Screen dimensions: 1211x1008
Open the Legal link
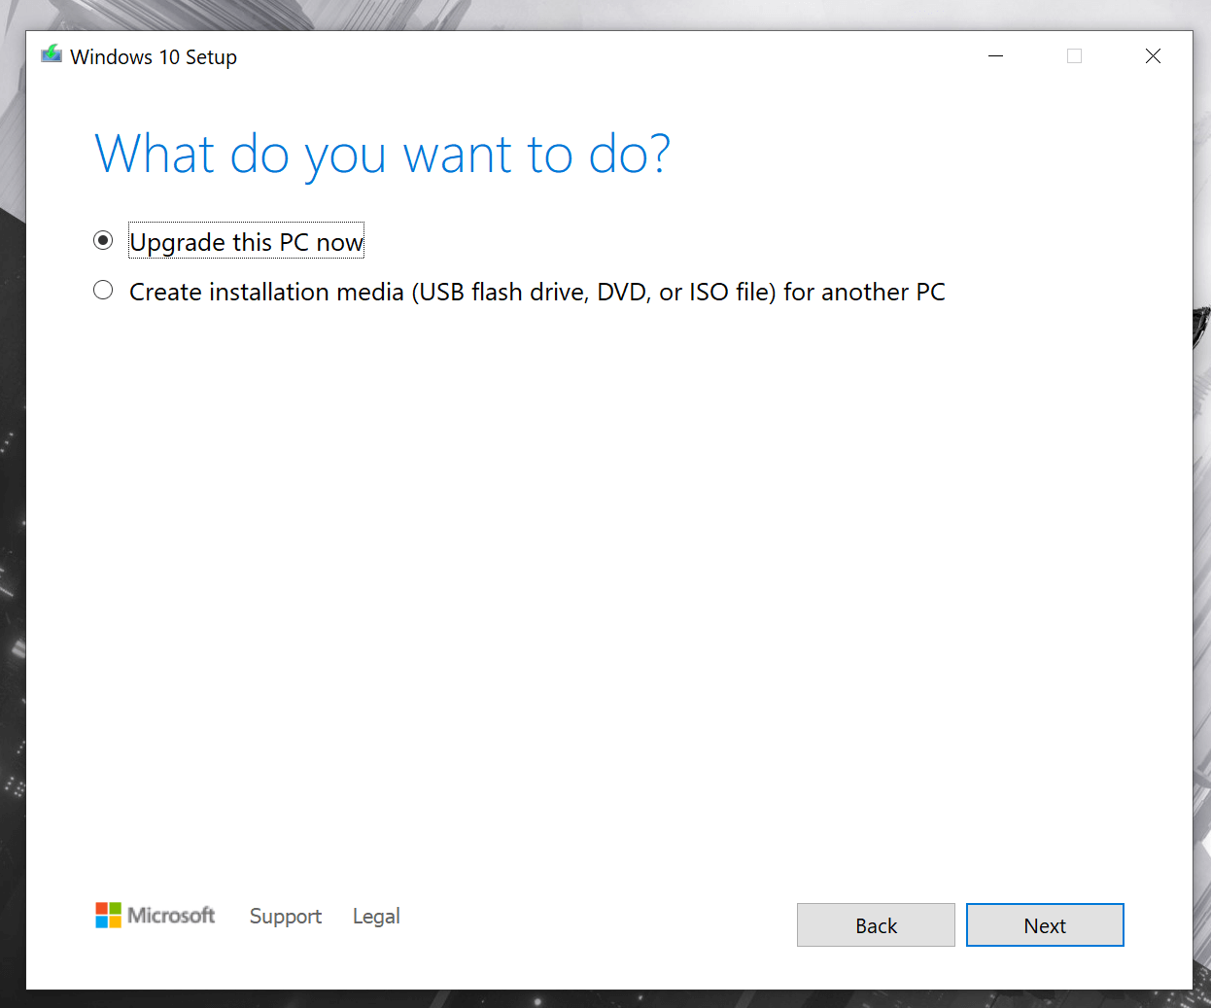pyautogui.click(x=376, y=917)
